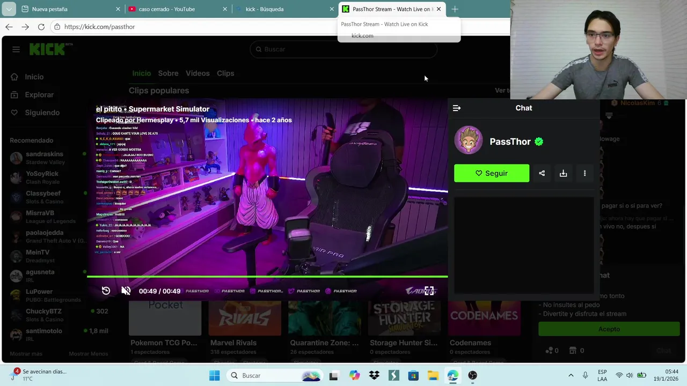Open recommended channel MeinTV
687x386 pixels.
[48, 256]
